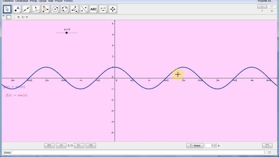The image size is (279, 157).
Task: Jump to last construction step
Action: point(91,146)
